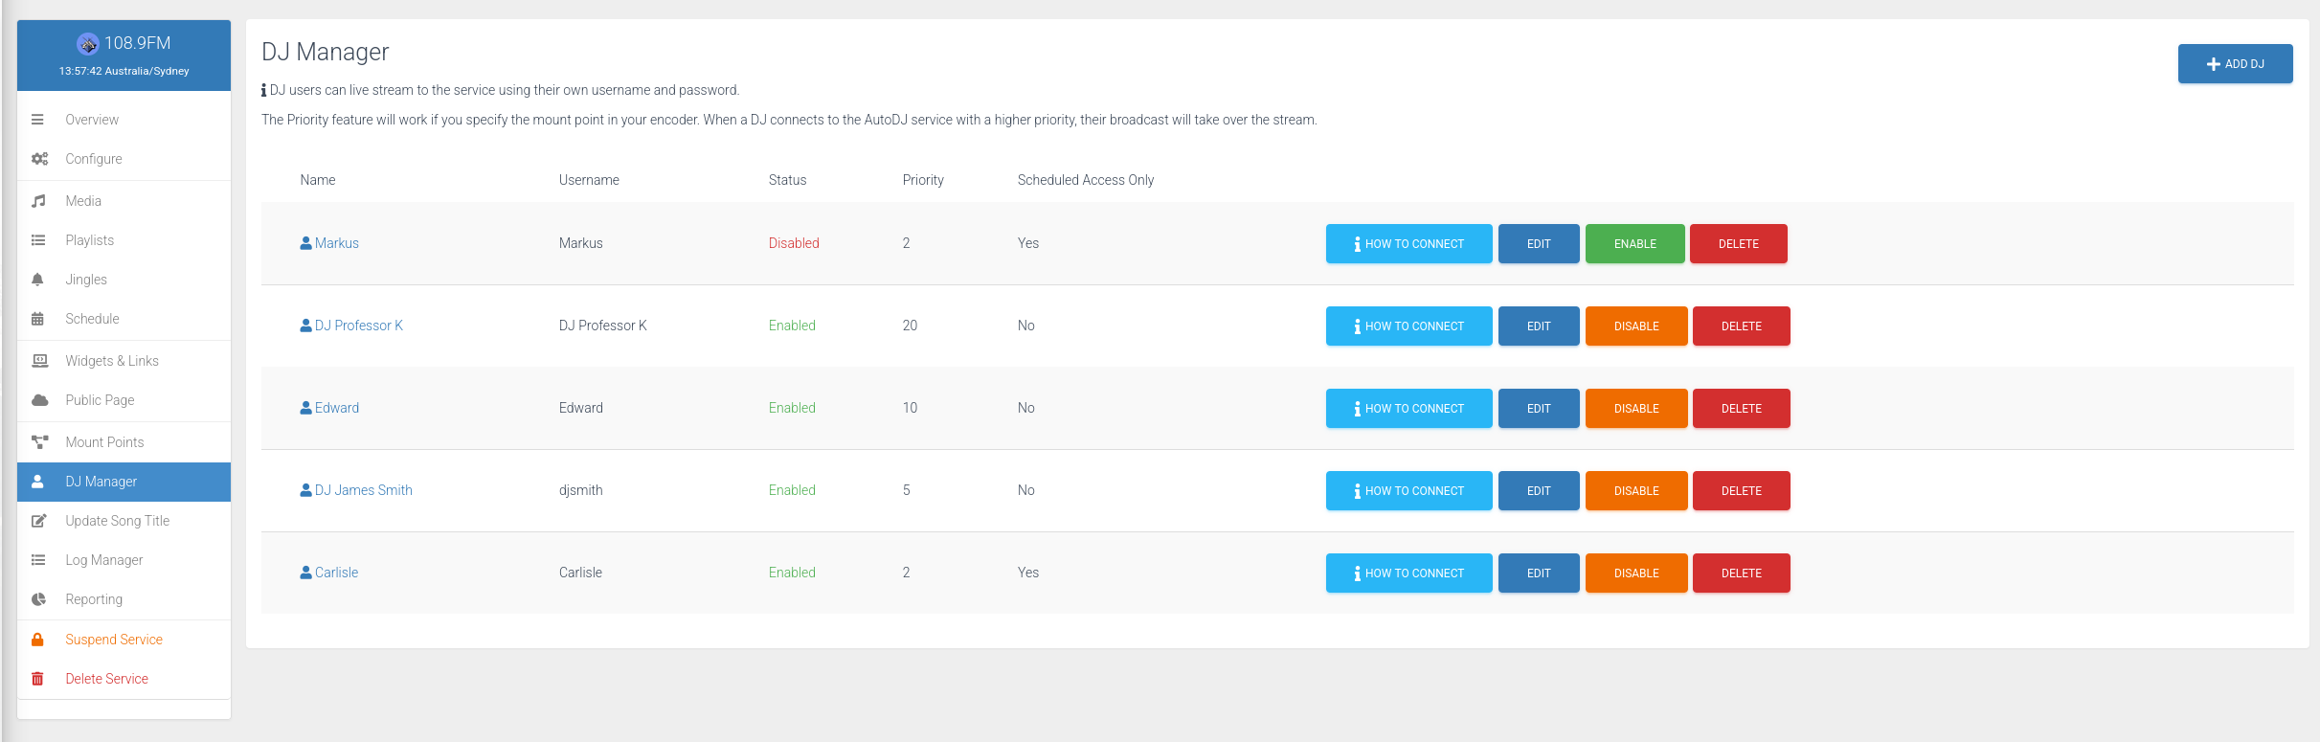The width and height of the screenshot is (2320, 742).
Task: Click the pie chart icon beside Reporting
Action: 38,599
